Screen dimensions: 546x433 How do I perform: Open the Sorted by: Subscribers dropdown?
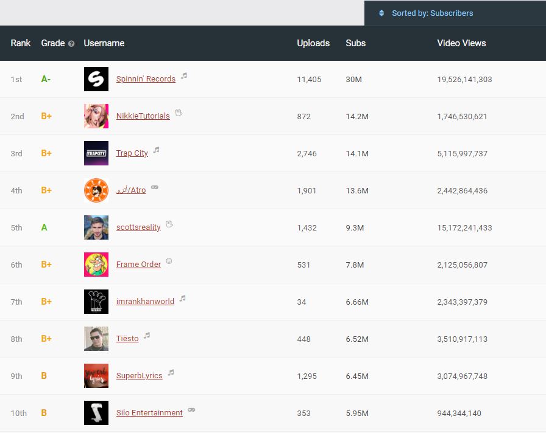click(x=455, y=13)
